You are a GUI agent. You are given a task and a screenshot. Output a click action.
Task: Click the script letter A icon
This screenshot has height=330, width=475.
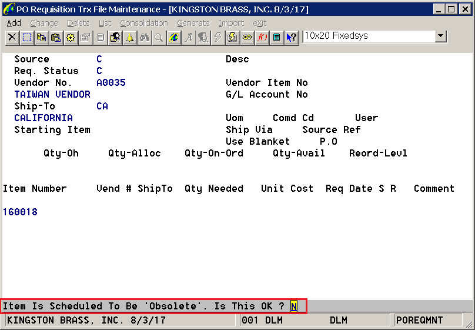point(189,38)
